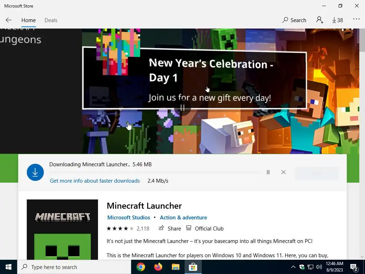
Task: Share the Minecraft Launcher app
Action: click(170, 228)
